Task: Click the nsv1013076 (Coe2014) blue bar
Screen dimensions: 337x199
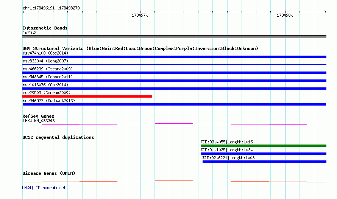Action: tap(174, 89)
